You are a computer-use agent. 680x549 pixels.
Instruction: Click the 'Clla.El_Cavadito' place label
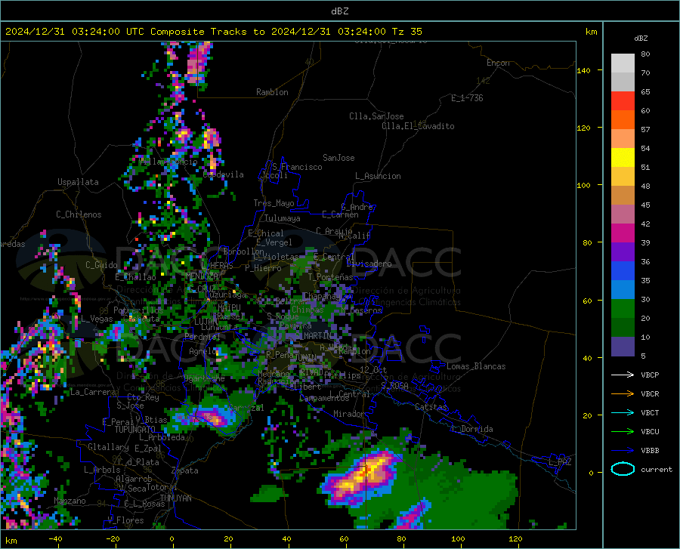click(x=418, y=126)
